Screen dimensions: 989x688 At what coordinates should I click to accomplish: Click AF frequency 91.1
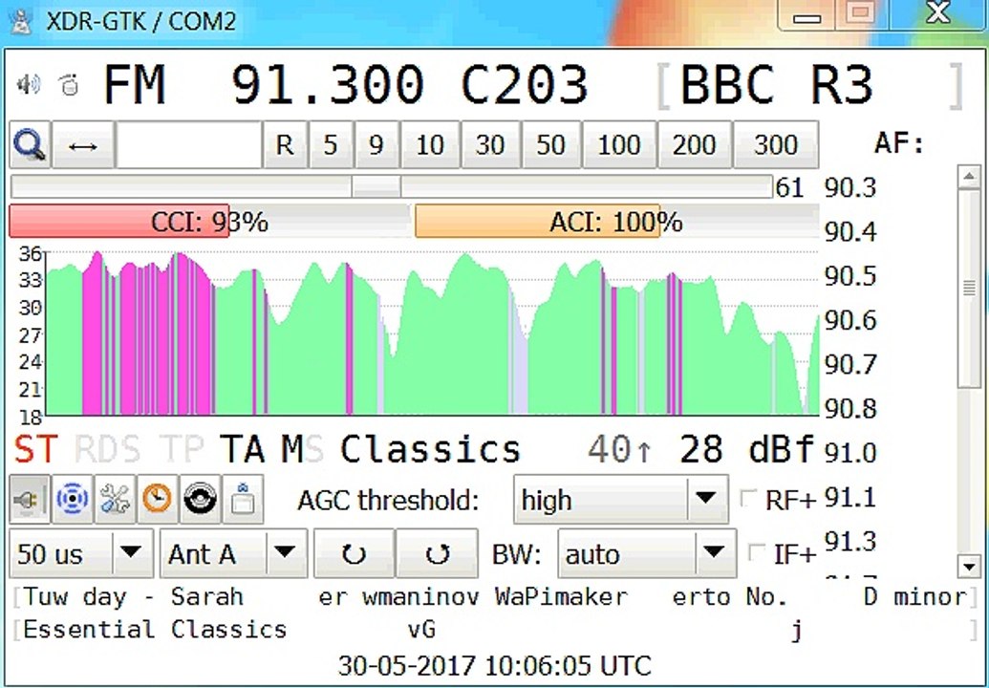(850, 497)
